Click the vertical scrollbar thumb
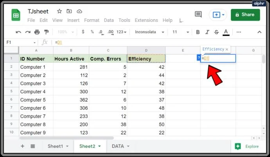Image resolution: width=270 pixels, height=157 pixels. [264, 59]
